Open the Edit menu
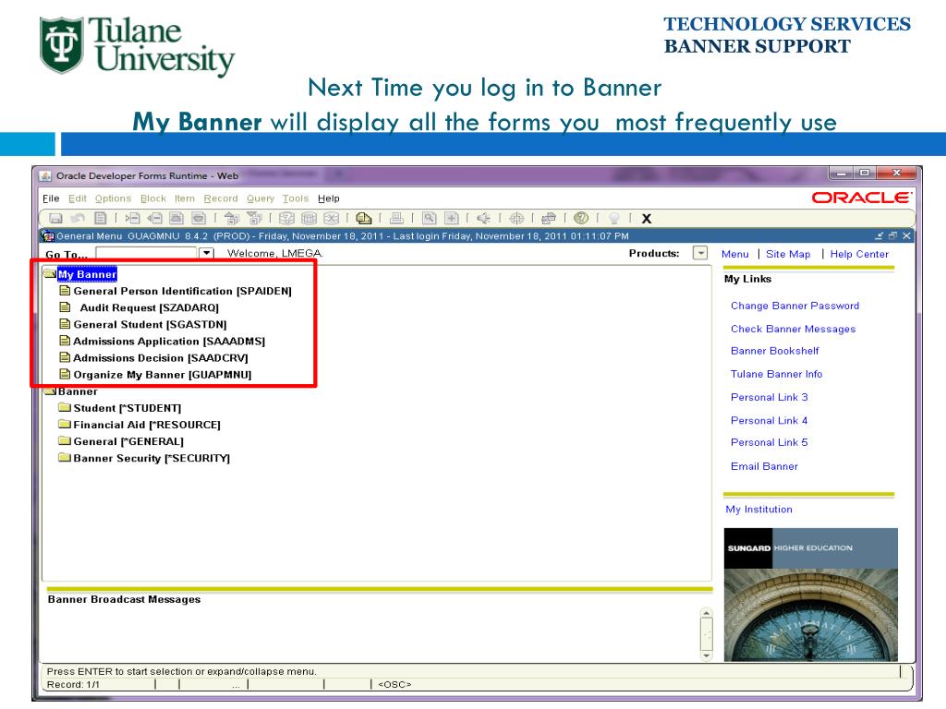This screenshot has width=946, height=709. pyautogui.click(x=78, y=198)
